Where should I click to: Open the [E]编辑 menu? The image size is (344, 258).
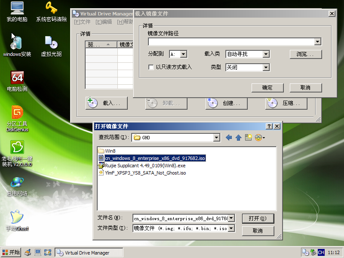[x=104, y=22]
